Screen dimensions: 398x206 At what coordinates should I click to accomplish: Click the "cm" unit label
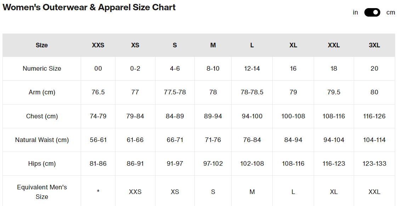391,12
